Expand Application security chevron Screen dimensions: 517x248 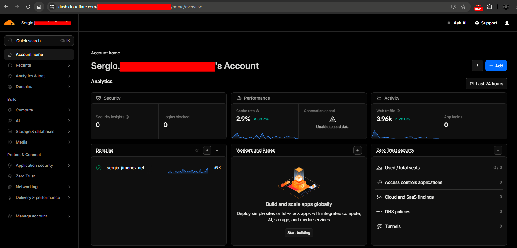tap(69, 166)
